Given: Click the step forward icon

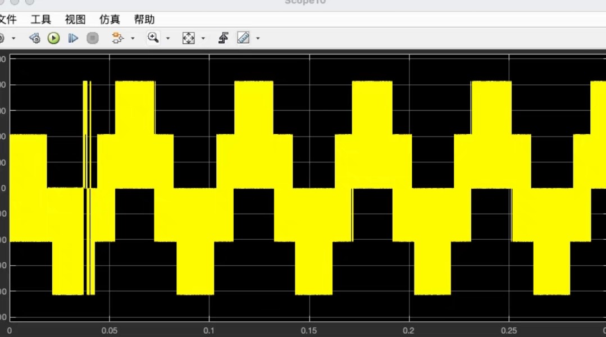Looking at the screenshot, I should [x=73, y=38].
